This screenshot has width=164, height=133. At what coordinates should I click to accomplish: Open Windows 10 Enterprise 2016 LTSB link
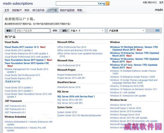(x=127, y=86)
